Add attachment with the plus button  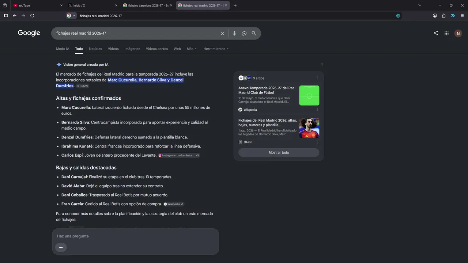click(x=61, y=247)
